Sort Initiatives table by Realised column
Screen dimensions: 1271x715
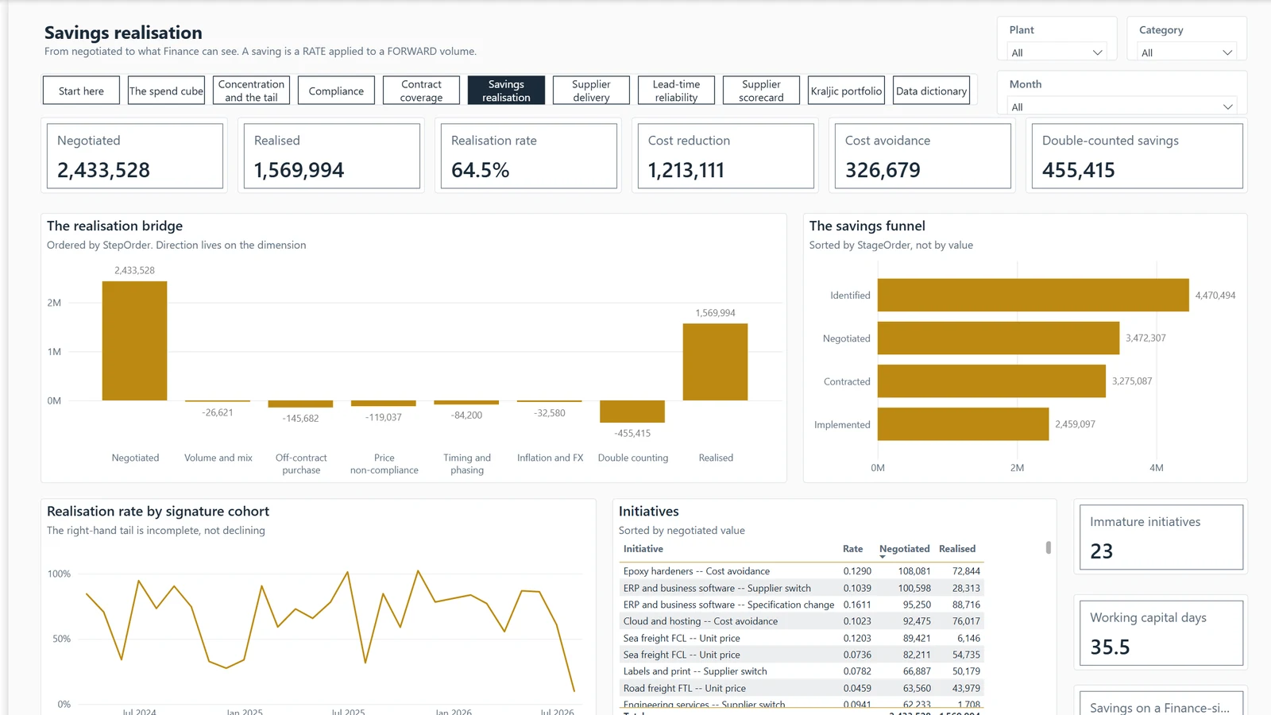[x=957, y=549]
